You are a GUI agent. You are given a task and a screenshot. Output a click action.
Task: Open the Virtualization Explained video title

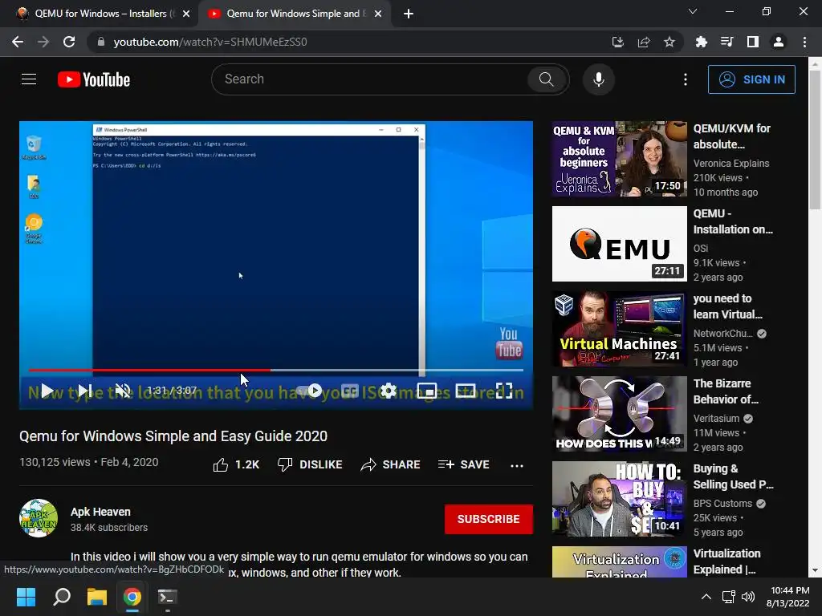pyautogui.click(x=726, y=561)
